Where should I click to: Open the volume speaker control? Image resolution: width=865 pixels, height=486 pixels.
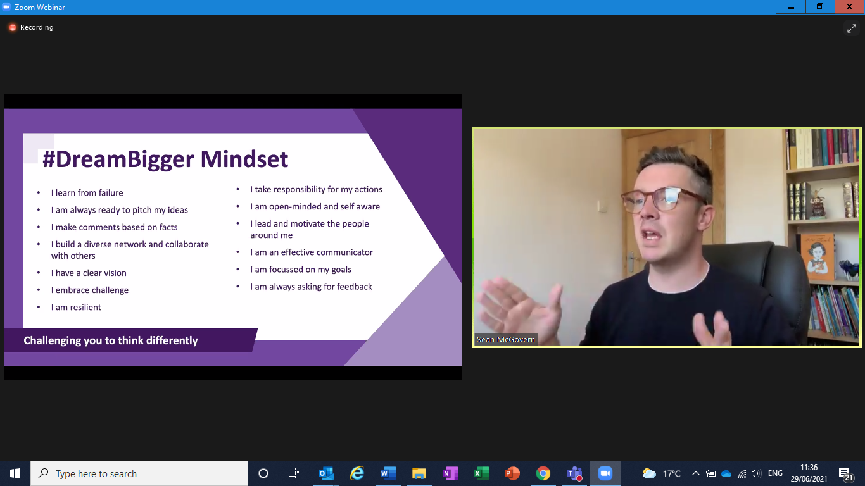(755, 473)
